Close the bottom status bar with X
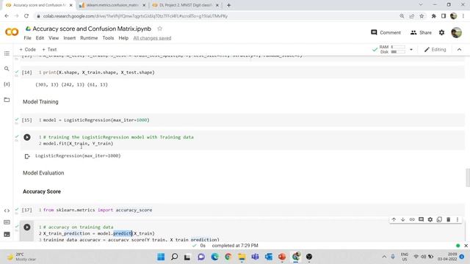 (466, 246)
